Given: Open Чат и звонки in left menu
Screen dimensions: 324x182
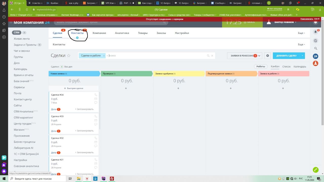Looking at the screenshot, I should 22,51.
